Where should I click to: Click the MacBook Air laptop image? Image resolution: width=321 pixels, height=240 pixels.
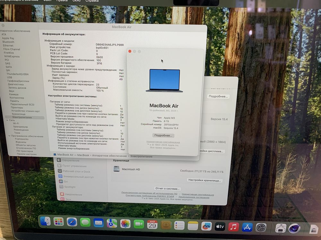(x=164, y=80)
